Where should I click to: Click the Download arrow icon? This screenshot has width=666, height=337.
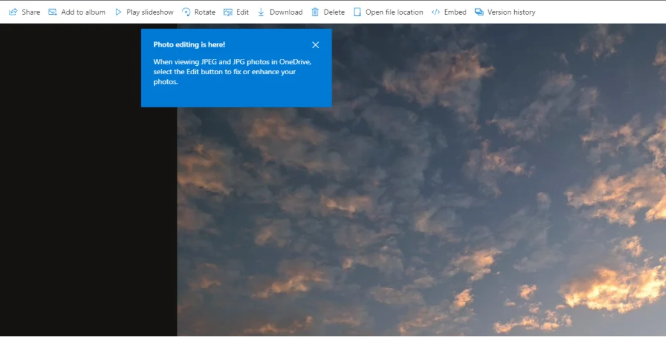tap(261, 12)
